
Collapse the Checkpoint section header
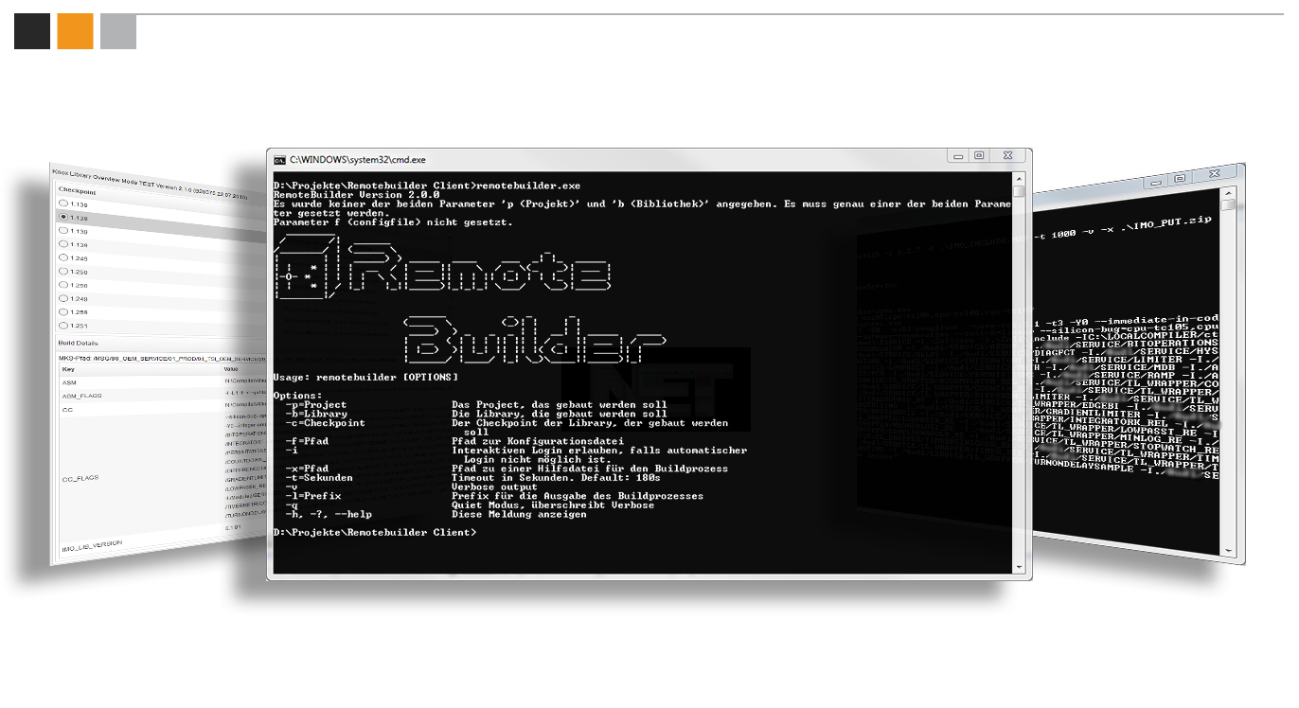tap(77, 190)
